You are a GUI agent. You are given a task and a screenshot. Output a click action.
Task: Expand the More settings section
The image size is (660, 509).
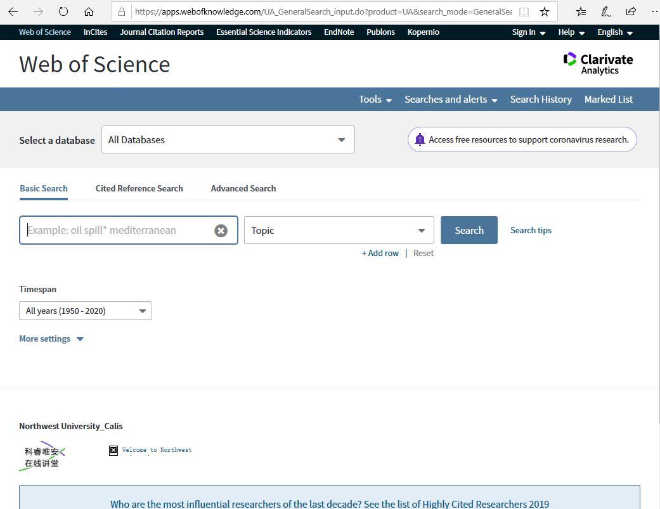point(51,338)
